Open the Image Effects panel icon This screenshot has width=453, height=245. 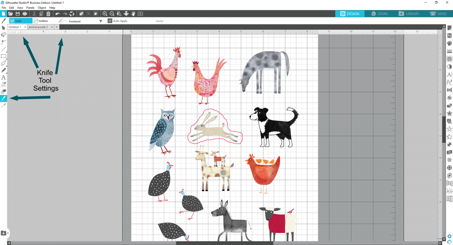[449, 67]
